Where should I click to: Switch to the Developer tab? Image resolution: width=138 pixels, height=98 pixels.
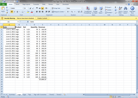click(x=66, y=4)
